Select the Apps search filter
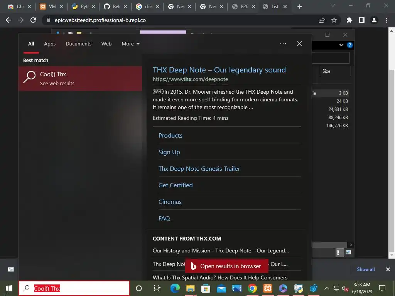Viewport: 395px width, 296px height. pos(50,44)
